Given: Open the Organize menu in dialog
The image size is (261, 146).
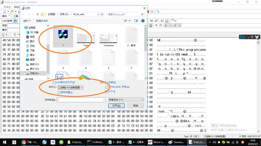Looking at the screenshot, I should point(27,21).
